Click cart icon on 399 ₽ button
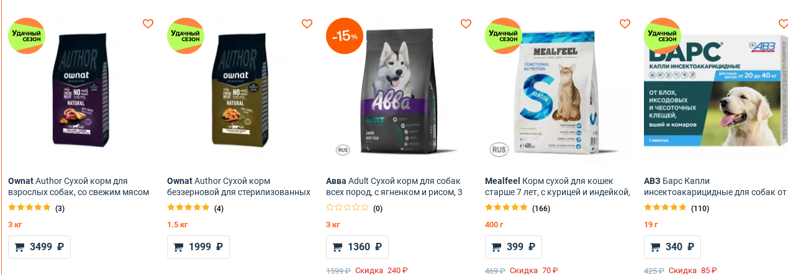Screen dimensions: 788x275 pos(496,247)
